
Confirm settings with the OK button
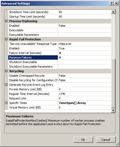coord(83,140)
